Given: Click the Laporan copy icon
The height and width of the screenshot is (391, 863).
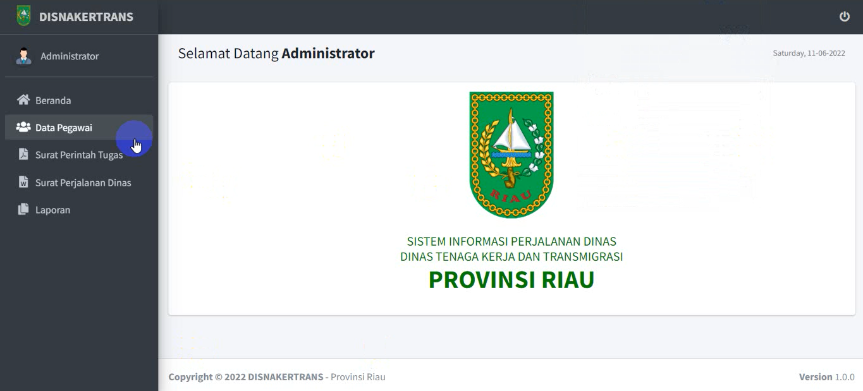Looking at the screenshot, I should 23,209.
